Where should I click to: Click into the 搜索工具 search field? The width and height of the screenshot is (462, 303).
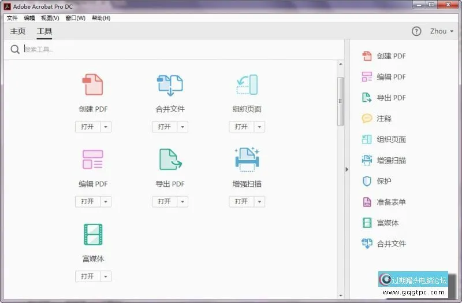coord(173,49)
